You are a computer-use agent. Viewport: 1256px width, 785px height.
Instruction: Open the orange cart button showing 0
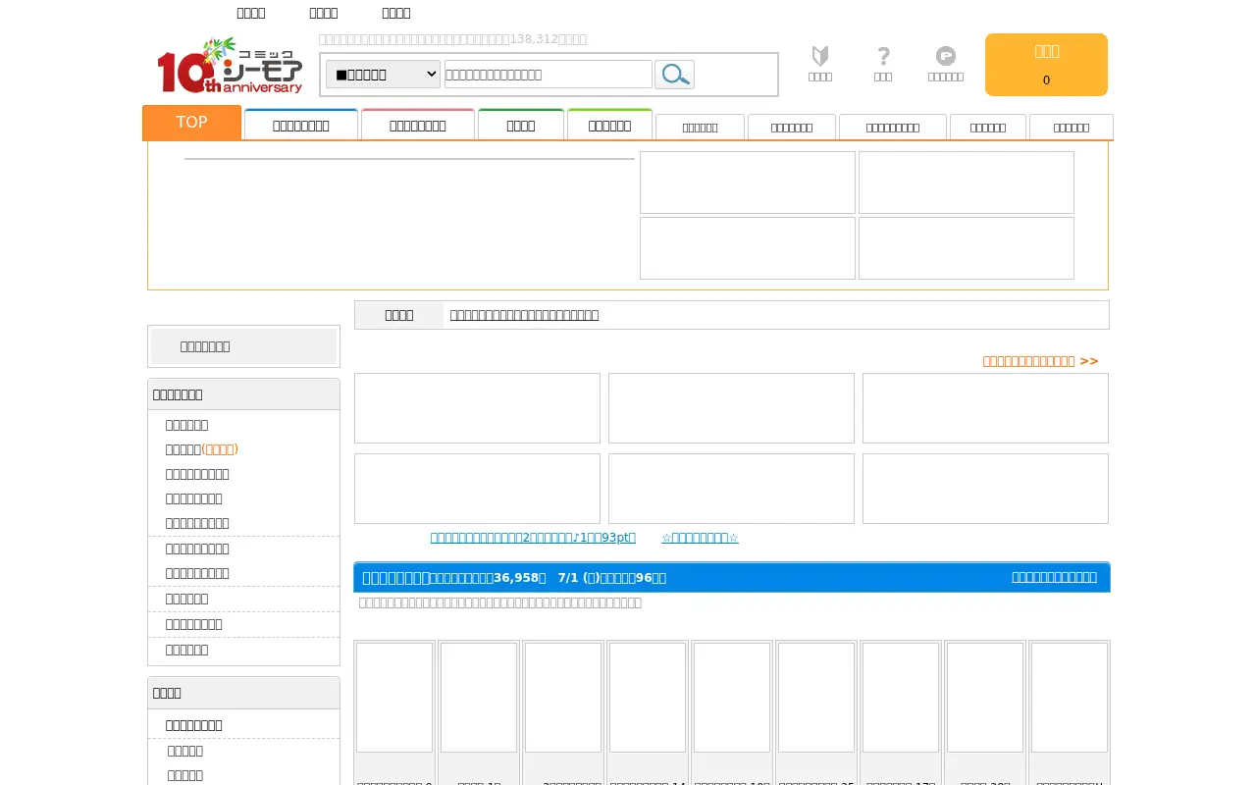[x=1046, y=65]
